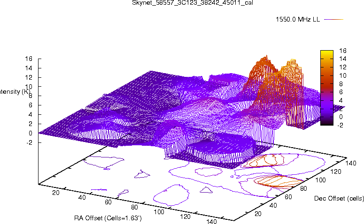This screenshot has width=364, height=224.
Task: Click color bar tick label 14
Action: coord(343,59)
